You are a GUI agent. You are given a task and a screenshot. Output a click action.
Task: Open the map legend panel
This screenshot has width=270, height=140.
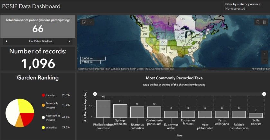point(265,22)
